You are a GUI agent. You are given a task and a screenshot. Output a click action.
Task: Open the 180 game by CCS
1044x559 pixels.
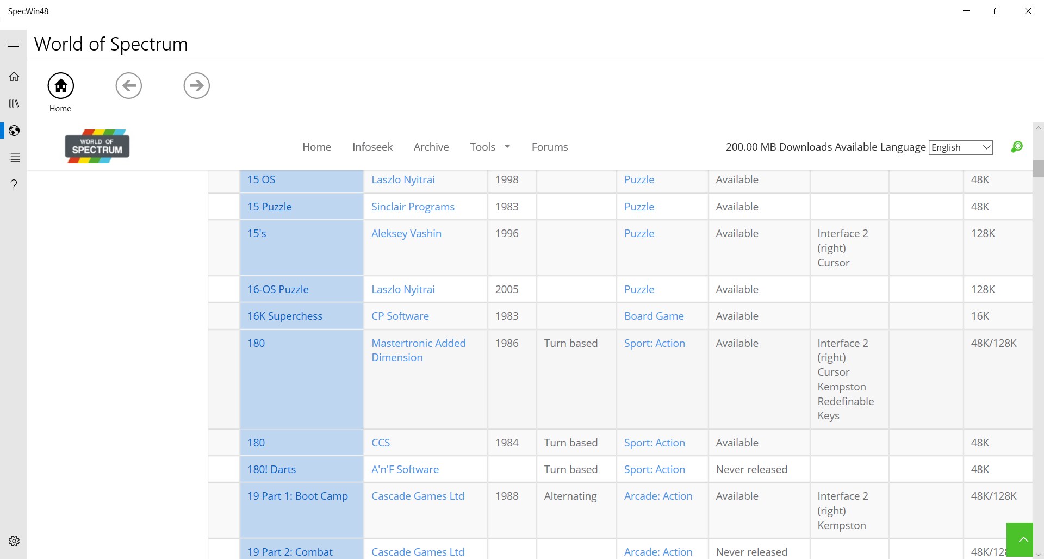[256, 443]
